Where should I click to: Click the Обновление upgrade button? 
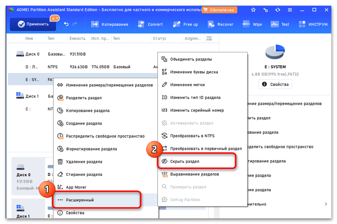click(220, 10)
